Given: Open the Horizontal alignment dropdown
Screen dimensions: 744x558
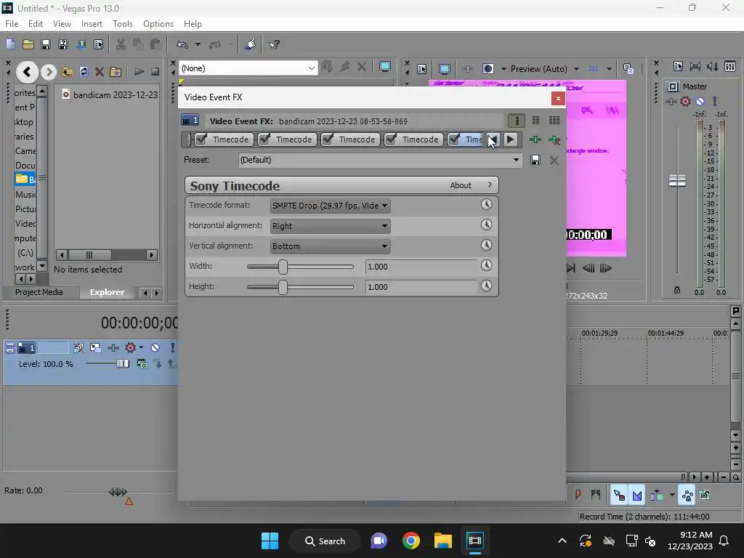Looking at the screenshot, I should (x=330, y=227).
